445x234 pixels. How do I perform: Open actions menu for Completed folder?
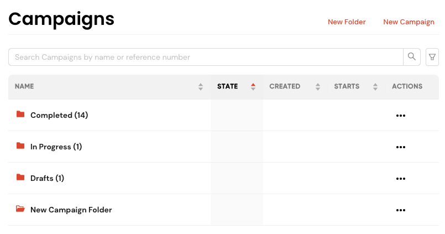coord(400,116)
